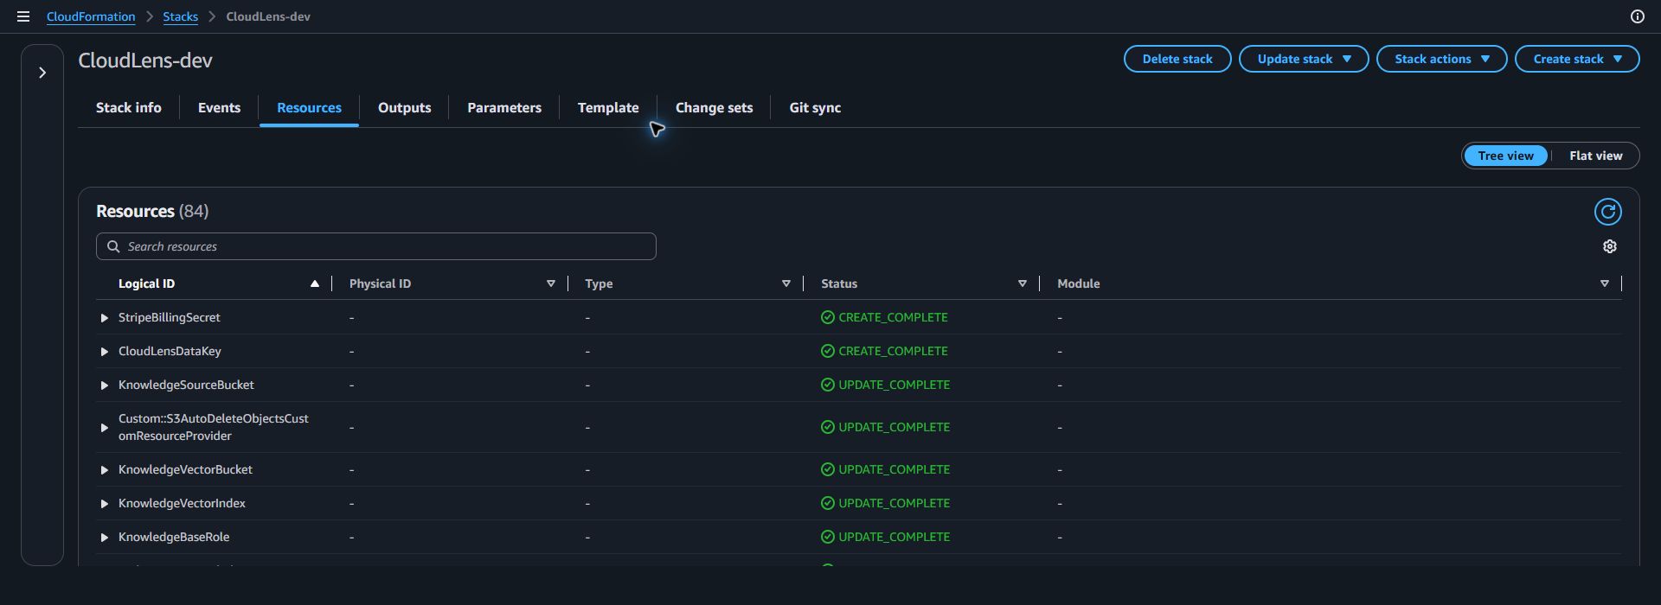Open the Create stack dropdown

coord(1577,59)
